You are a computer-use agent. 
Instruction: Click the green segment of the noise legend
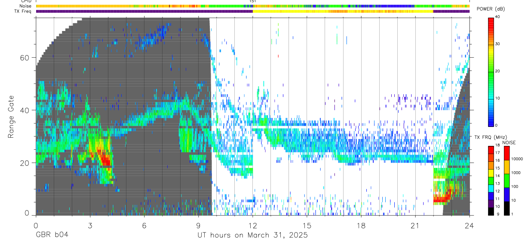(507, 180)
